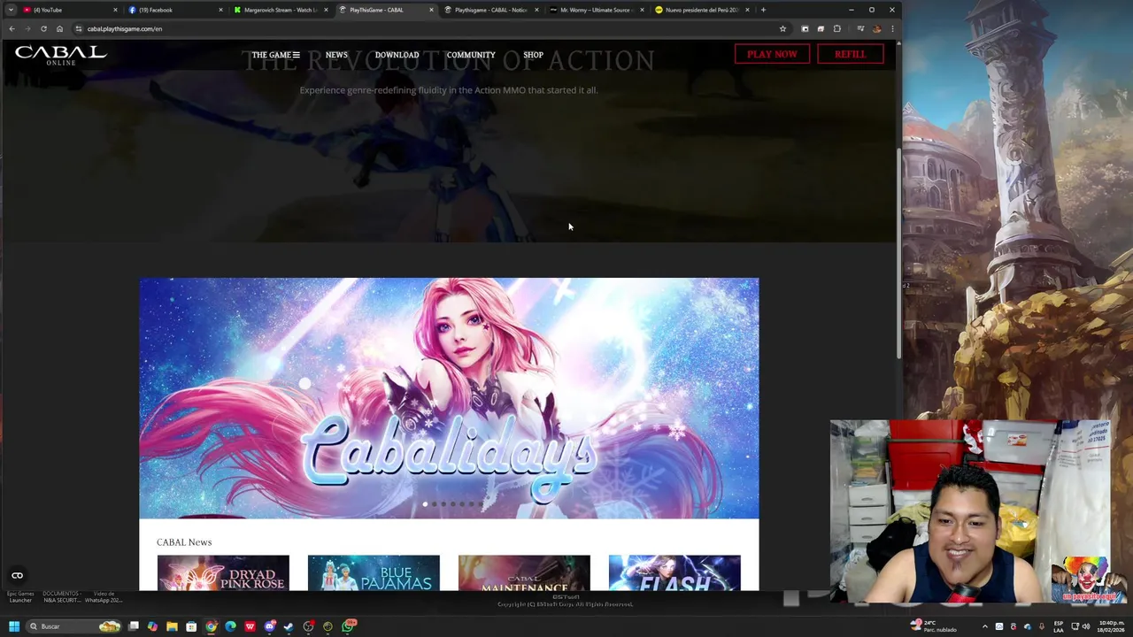Viewport: 1133px width, 637px height.
Task: Click the PLAY NOW button
Action: (772, 54)
